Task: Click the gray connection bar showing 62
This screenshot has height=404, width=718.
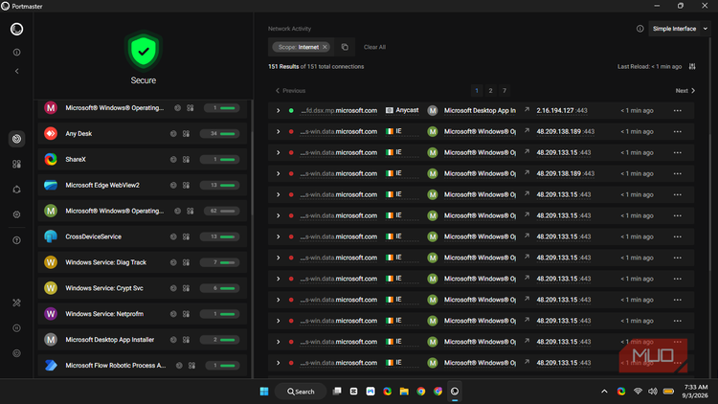Action: point(220,211)
